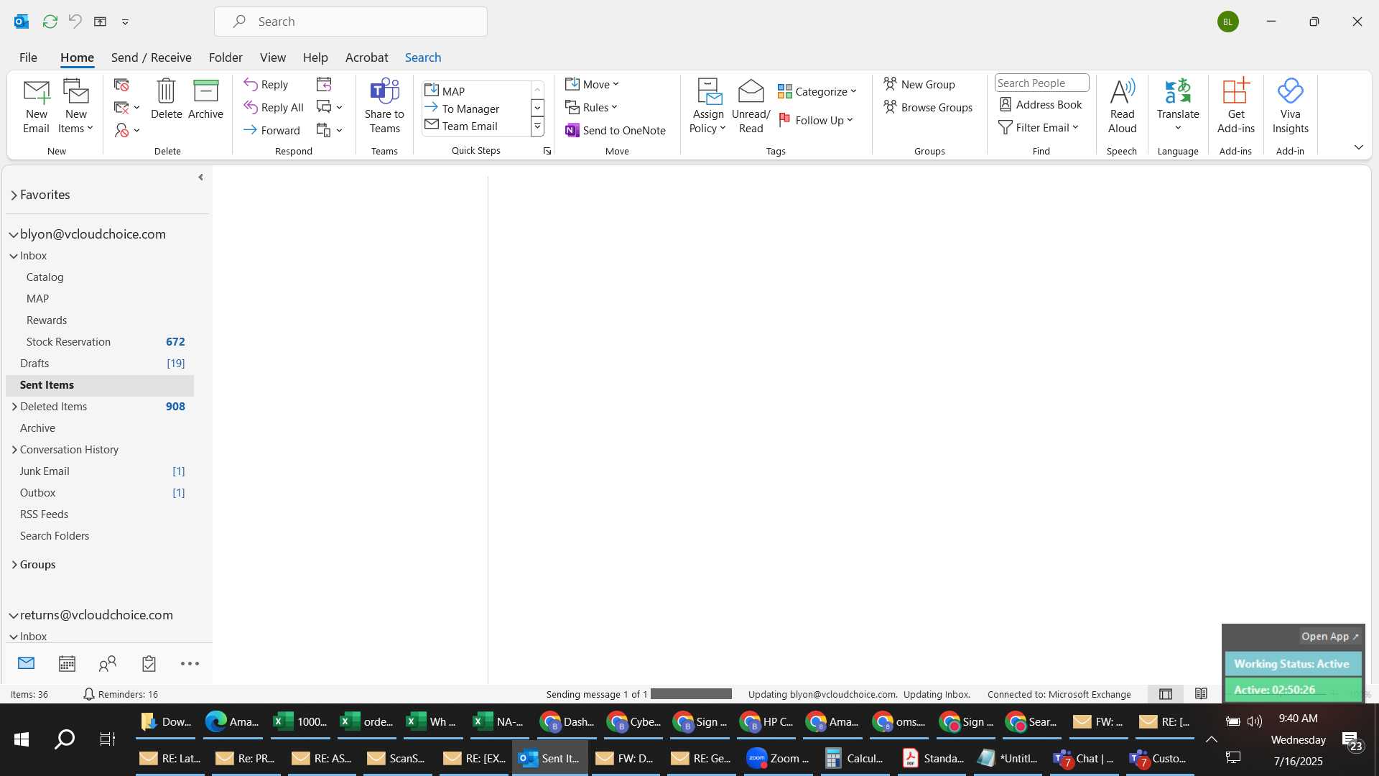The height and width of the screenshot is (776, 1379).
Task: Click Share to Teams icon
Action: tap(384, 106)
